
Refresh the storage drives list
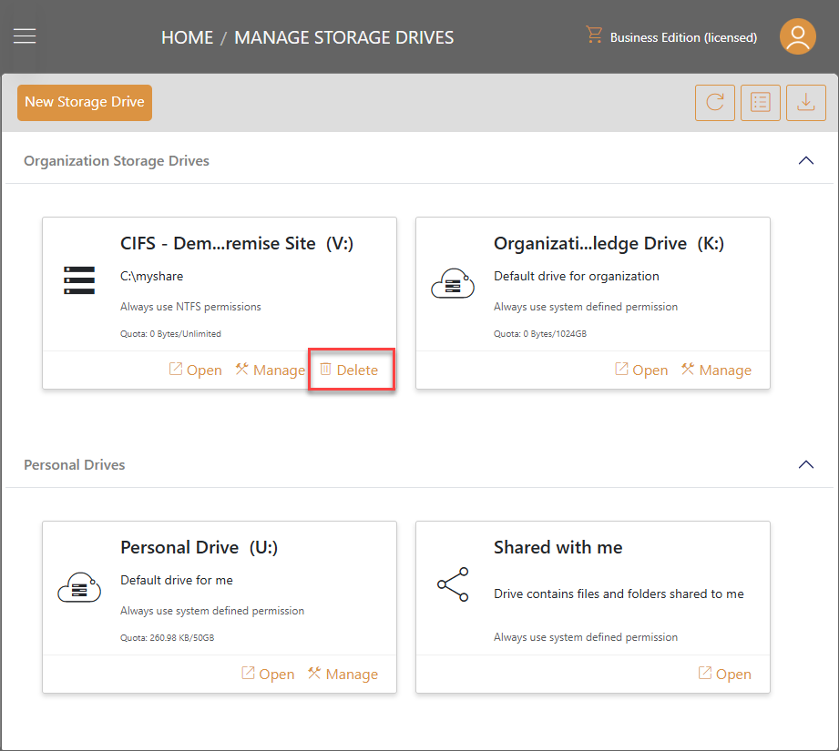pos(715,103)
